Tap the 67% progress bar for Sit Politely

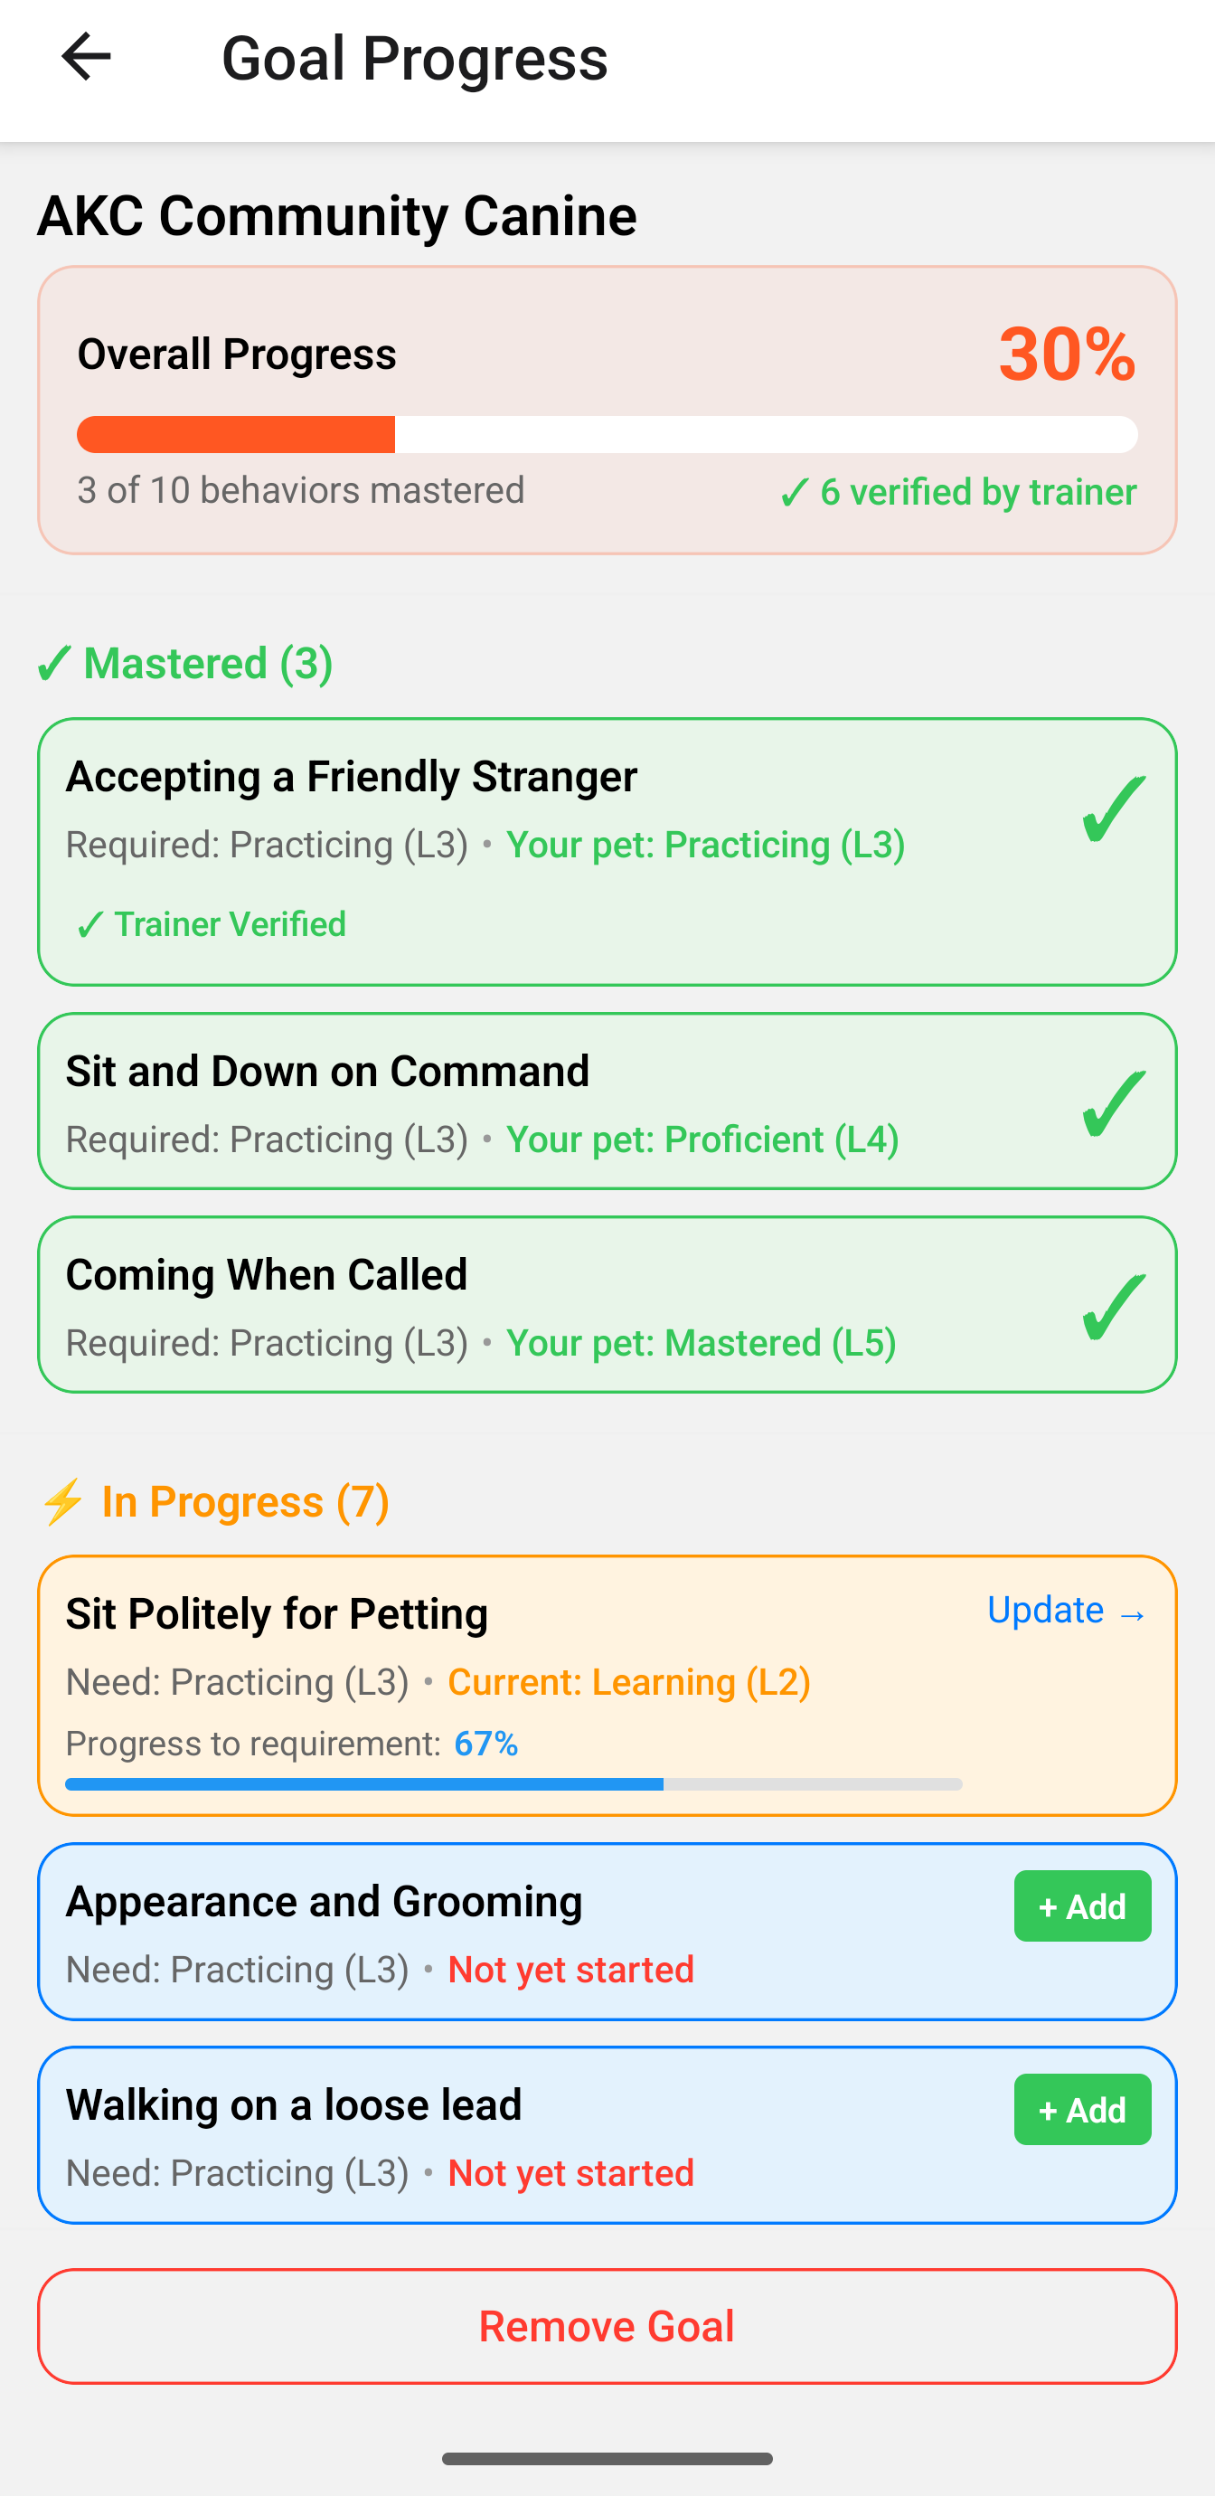pos(513,1782)
